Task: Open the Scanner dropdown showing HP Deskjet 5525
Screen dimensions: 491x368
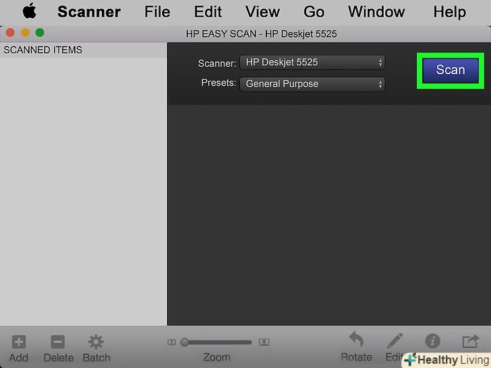Action: point(312,62)
